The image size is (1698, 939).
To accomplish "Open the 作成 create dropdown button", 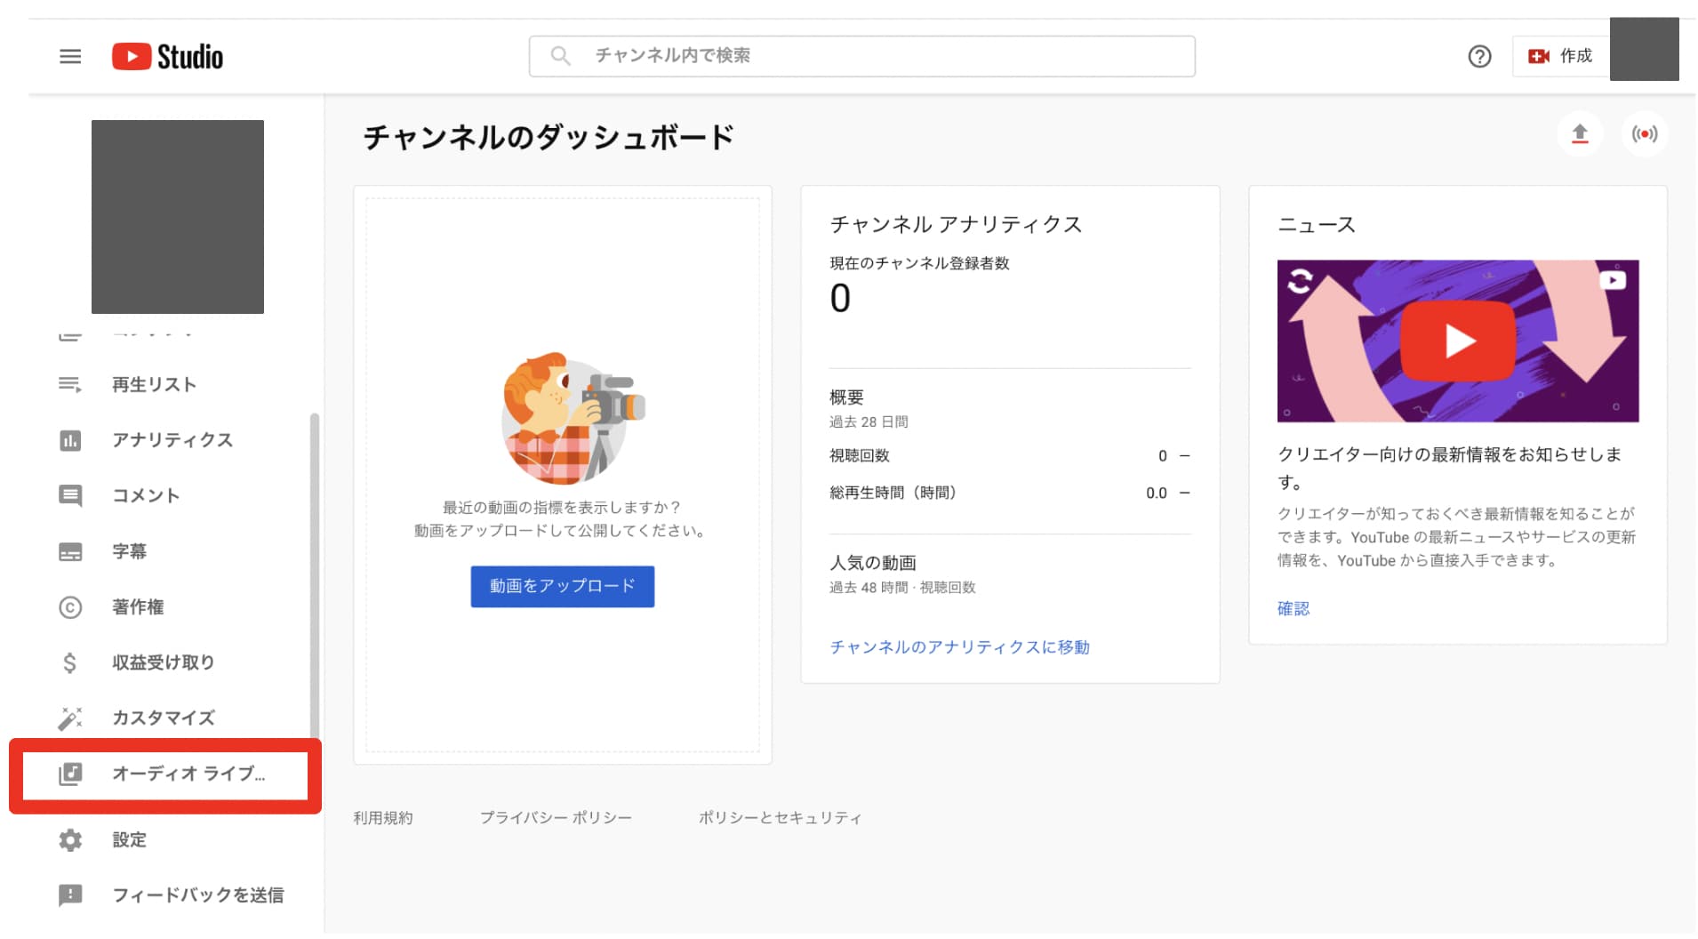I will (1560, 57).
